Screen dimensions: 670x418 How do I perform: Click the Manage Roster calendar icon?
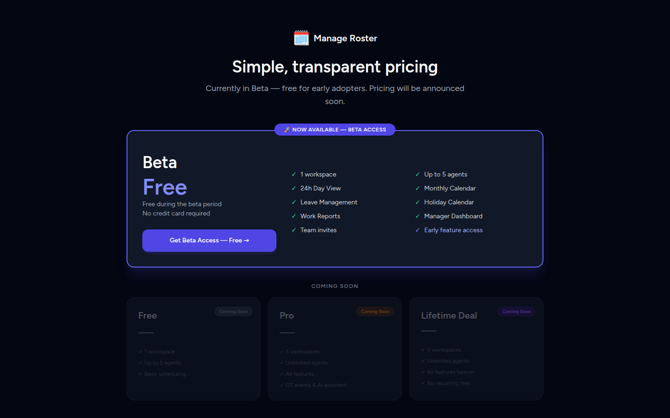click(301, 38)
